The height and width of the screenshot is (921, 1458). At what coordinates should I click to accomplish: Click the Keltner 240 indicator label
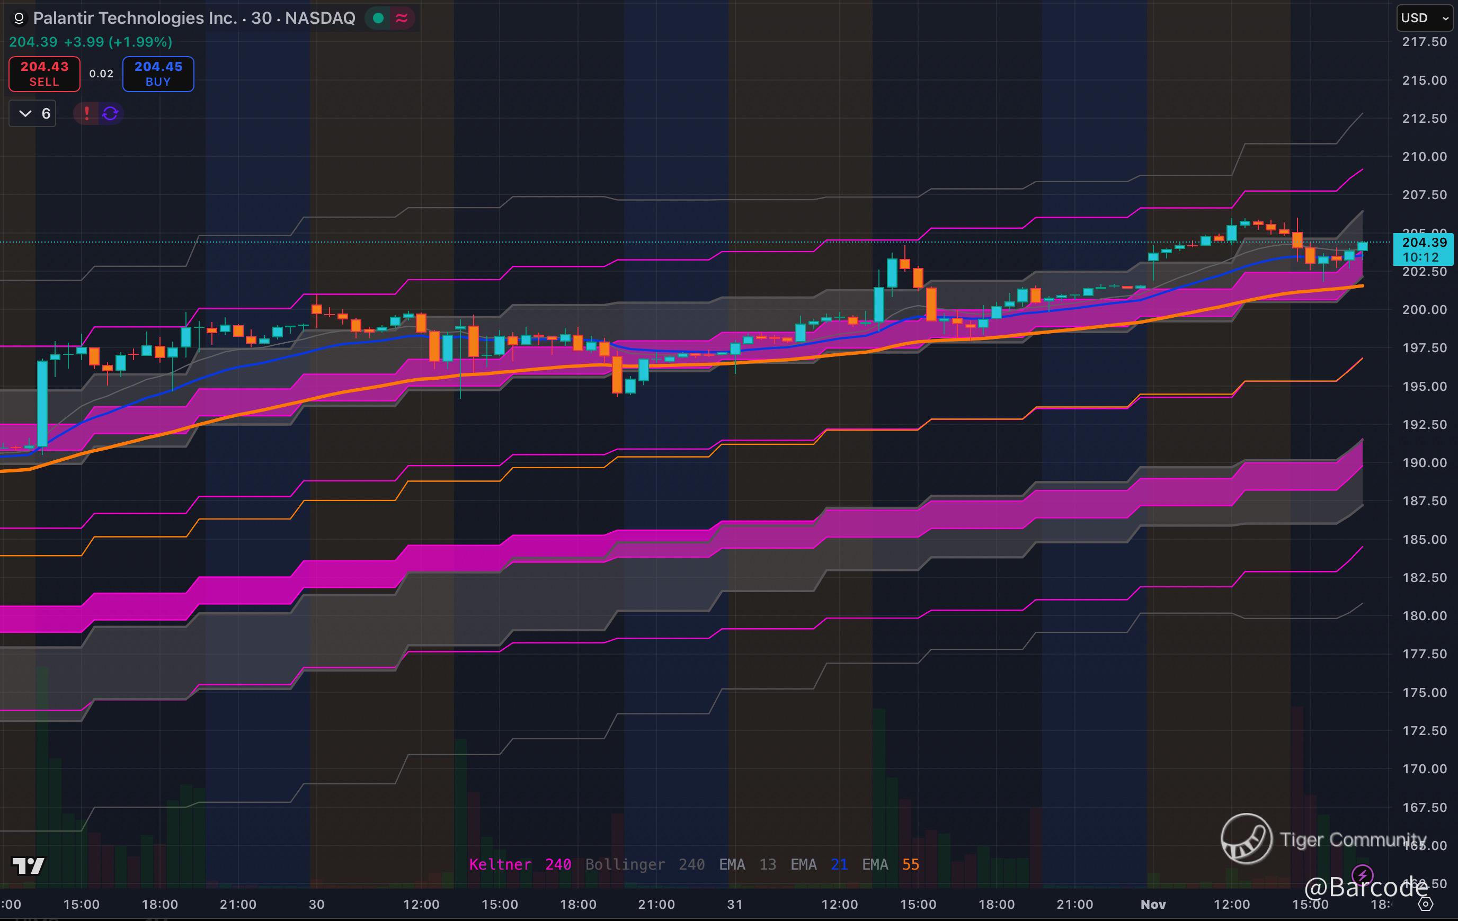tap(520, 864)
